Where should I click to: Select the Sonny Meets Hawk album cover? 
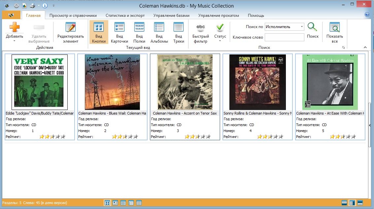click(x=257, y=82)
